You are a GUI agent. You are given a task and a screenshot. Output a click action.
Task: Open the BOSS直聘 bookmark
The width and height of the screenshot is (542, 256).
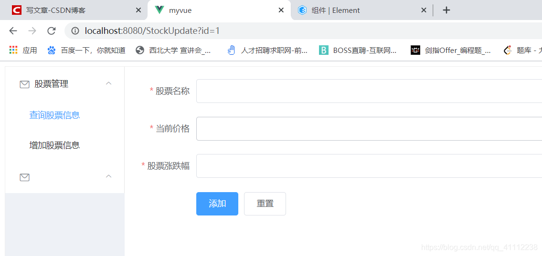(358, 51)
